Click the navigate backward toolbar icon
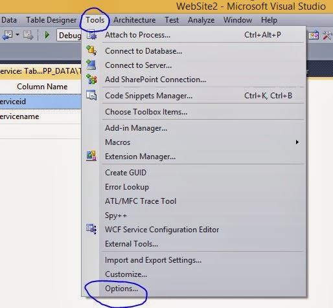333x308 pixels. [x=7, y=35]
